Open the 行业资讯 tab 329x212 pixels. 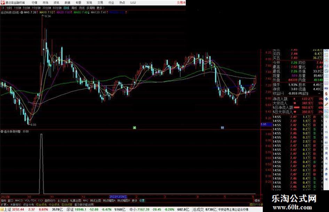(54, 204)
